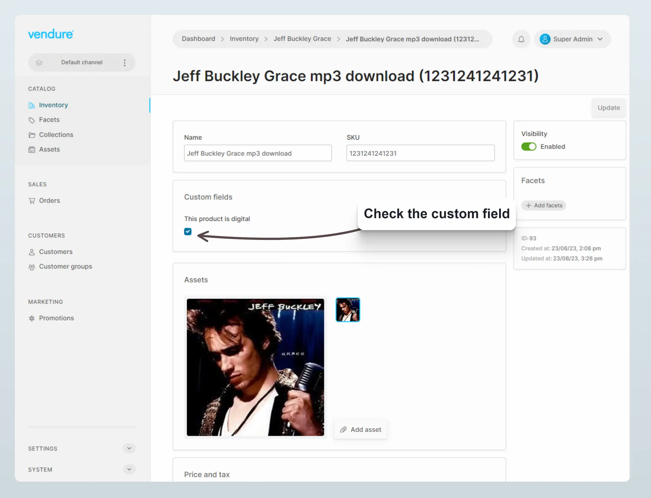Click the Inventory books icon in sidebar
The image size is (651, 498).
(32, 105)
